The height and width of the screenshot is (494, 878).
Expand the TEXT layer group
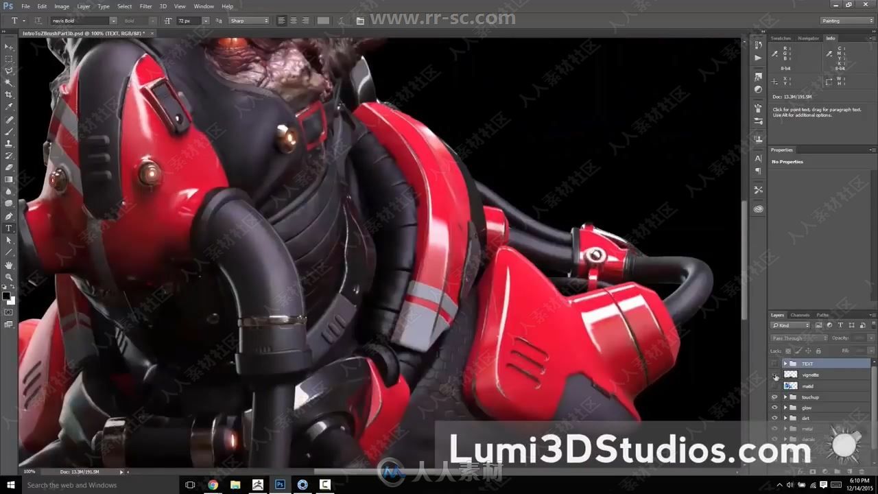click(x=785, y=364)
